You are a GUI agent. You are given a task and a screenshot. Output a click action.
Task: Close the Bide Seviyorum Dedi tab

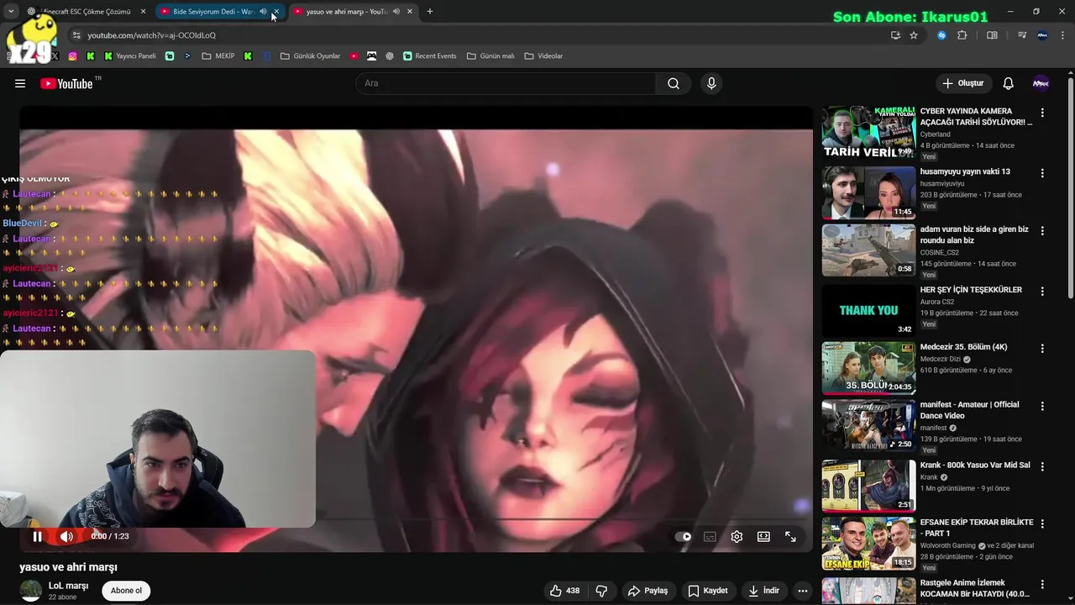pyautogui.click(x=276, y=12)
